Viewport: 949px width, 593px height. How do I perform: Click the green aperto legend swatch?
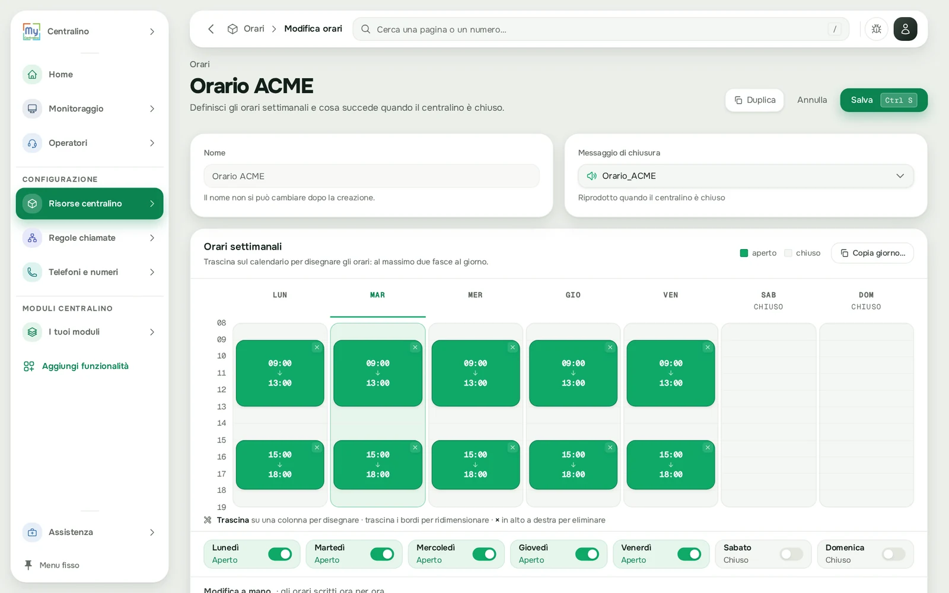pyautogui.click(x=744, y=253)
